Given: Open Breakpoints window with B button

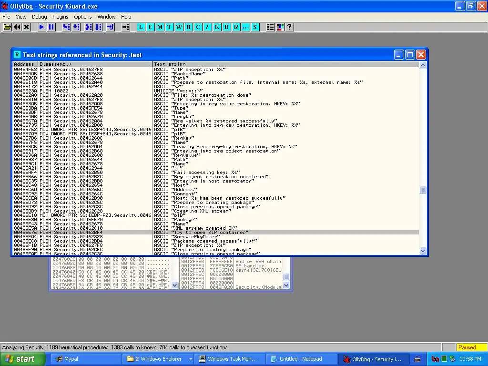Looking at the screenshot, I should pyautogui.click(x=226, y=27).
